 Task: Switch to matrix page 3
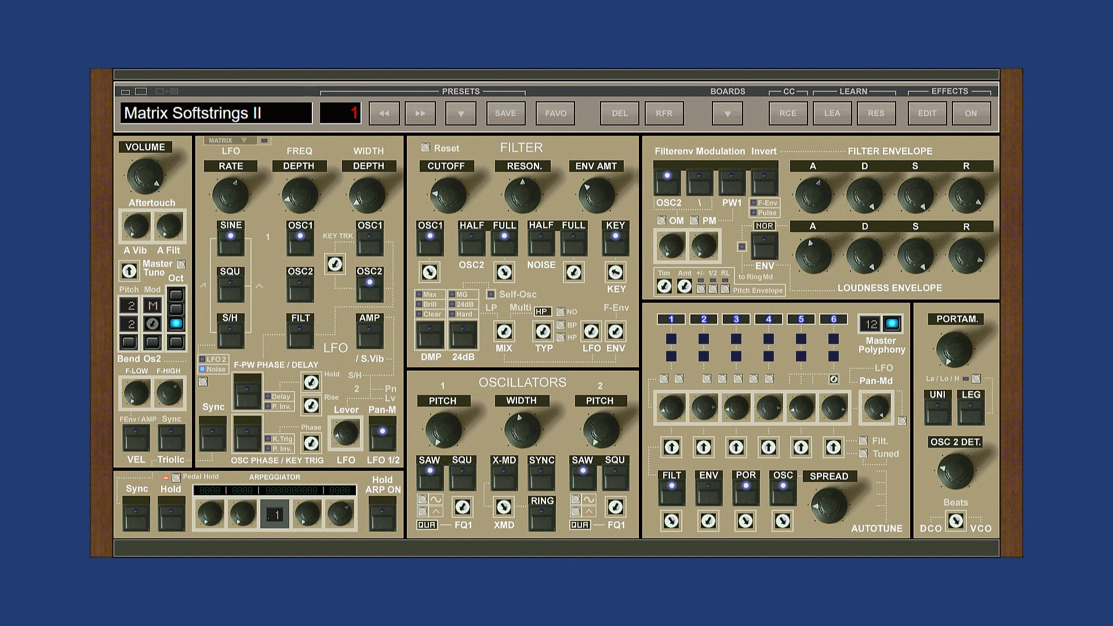click(x=736, y=319)
